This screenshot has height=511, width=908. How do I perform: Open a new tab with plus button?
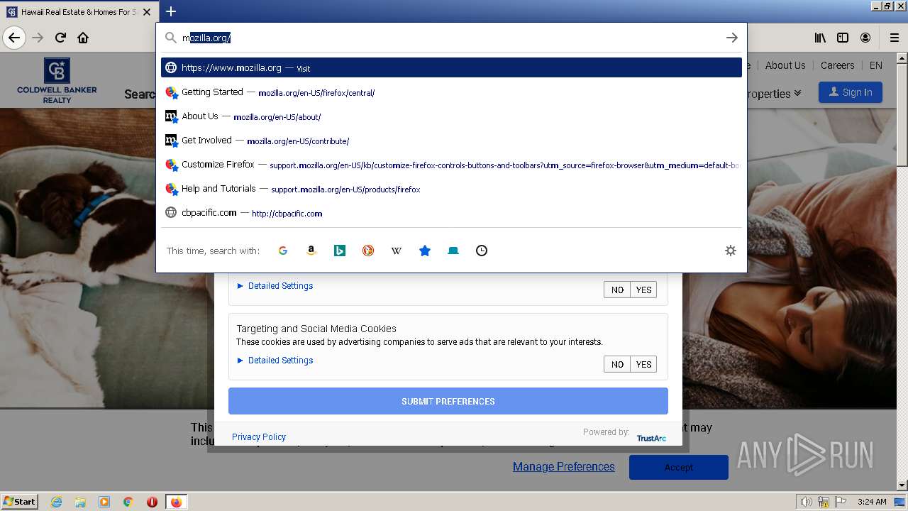pos(171,11)
